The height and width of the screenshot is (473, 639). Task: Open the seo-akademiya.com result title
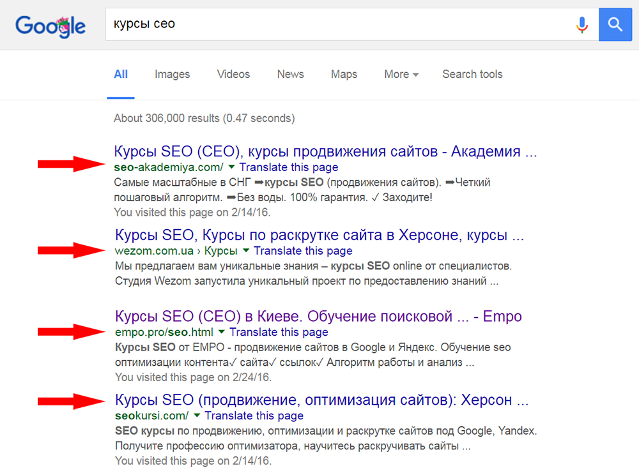tap(325, 152)
